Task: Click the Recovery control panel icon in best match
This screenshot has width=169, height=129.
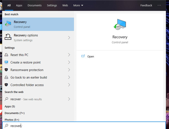Action: (8, 24)
